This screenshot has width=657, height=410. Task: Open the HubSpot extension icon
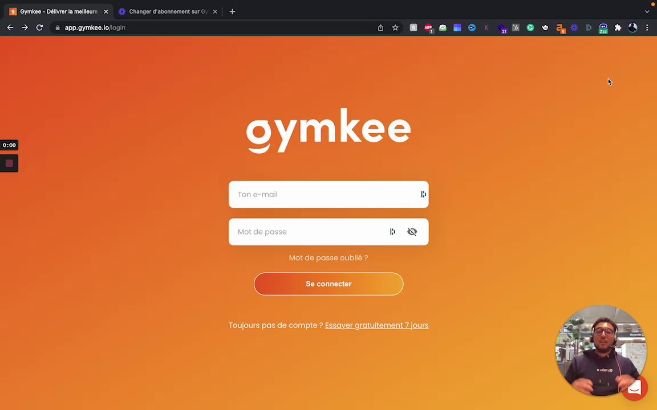516,27
